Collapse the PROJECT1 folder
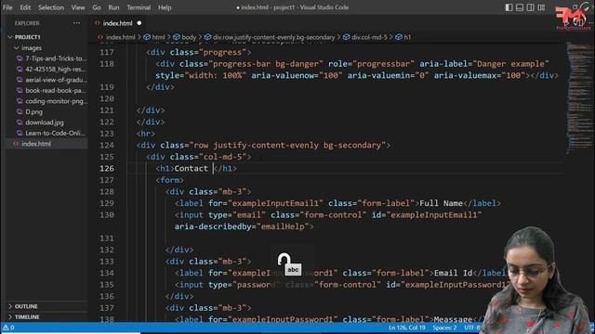This screenshot has height=334, width=595. coord(27,37)
